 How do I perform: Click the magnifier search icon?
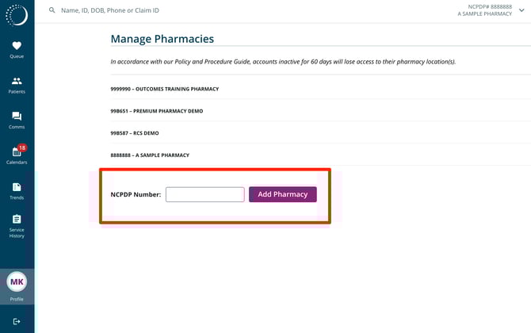[52, 10]
